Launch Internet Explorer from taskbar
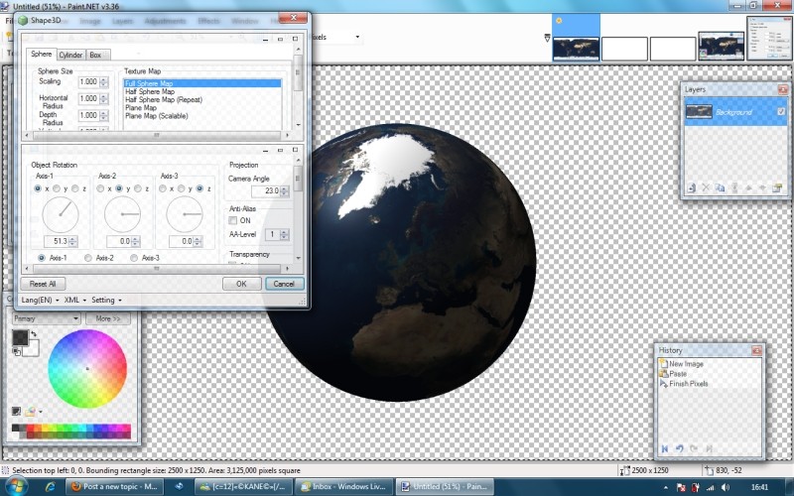 pos(51,487)
